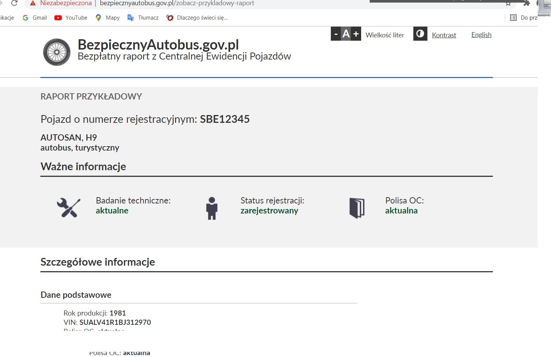Reset font size with the A button
This screenshot has height=357, width=551.
click(x=346, y=34)
